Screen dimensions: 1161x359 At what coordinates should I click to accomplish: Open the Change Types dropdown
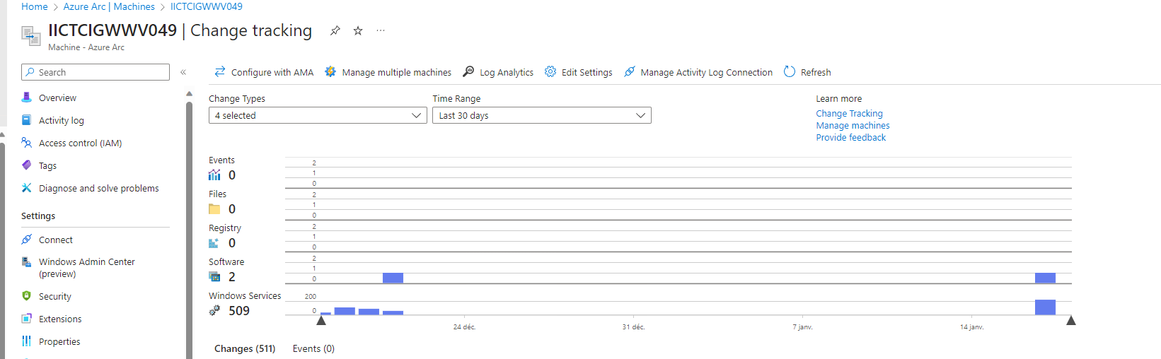pyautogui.click(x=318, y=115)
